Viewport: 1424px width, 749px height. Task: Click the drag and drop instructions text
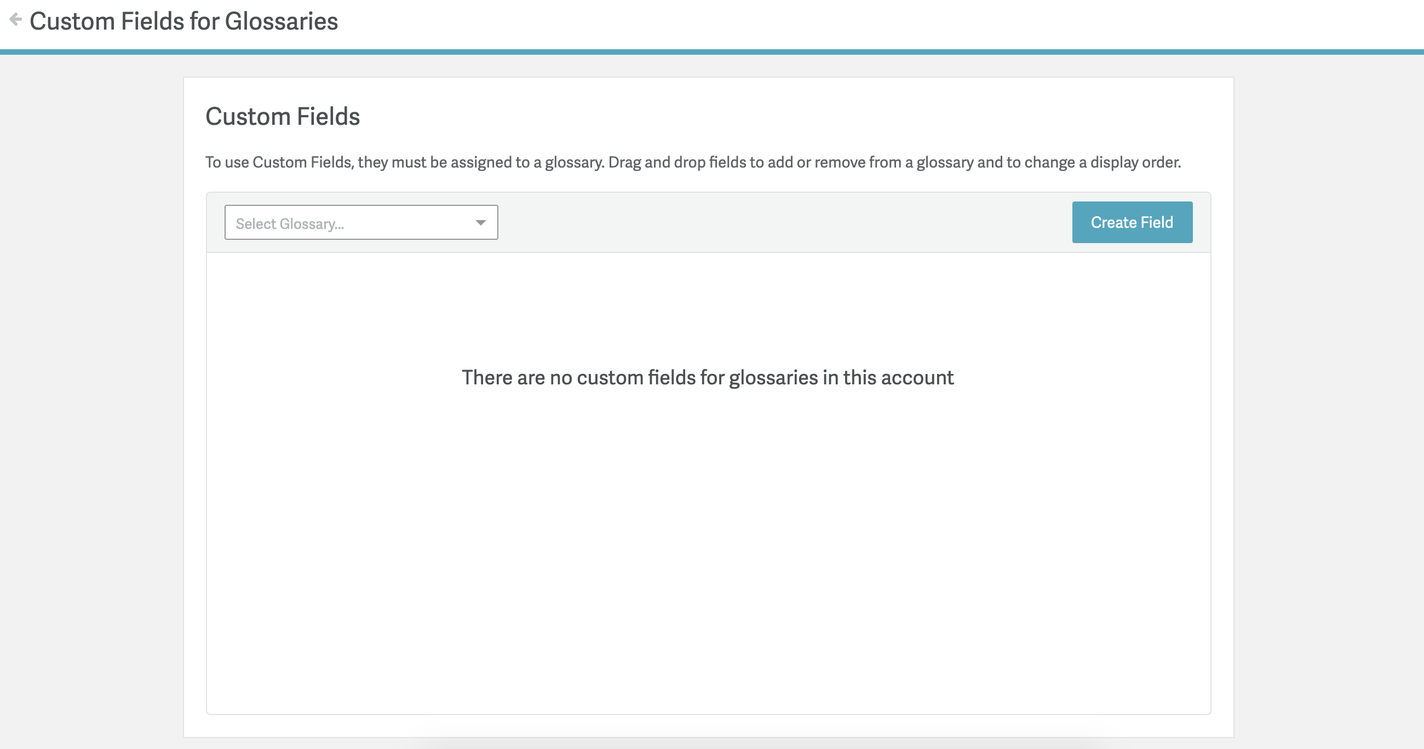pos(693,162)
